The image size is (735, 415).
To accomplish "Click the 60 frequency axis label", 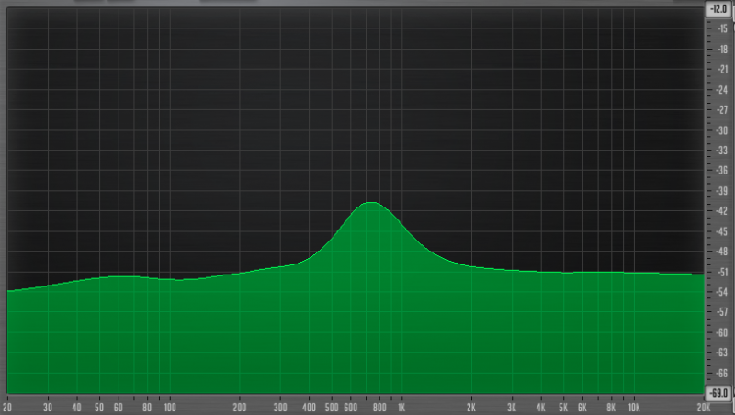I will [x=118, y=407].
